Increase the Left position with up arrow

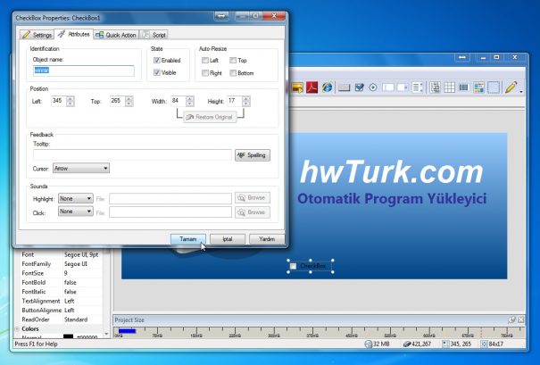71,99
